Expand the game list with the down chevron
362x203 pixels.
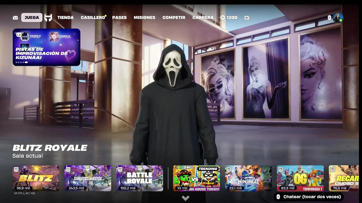coord(186,198)
